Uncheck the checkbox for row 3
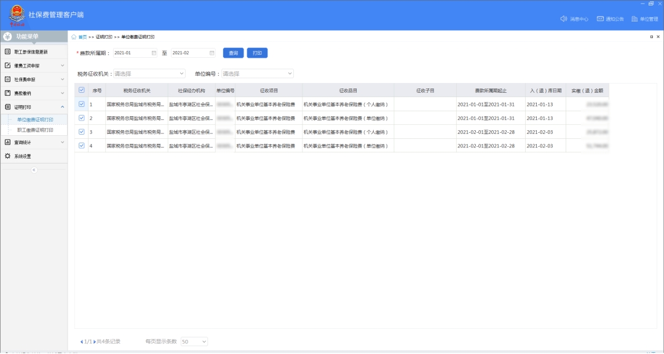Image resolution: width=664 pixels, height=354 pixels. pos(82,132)
